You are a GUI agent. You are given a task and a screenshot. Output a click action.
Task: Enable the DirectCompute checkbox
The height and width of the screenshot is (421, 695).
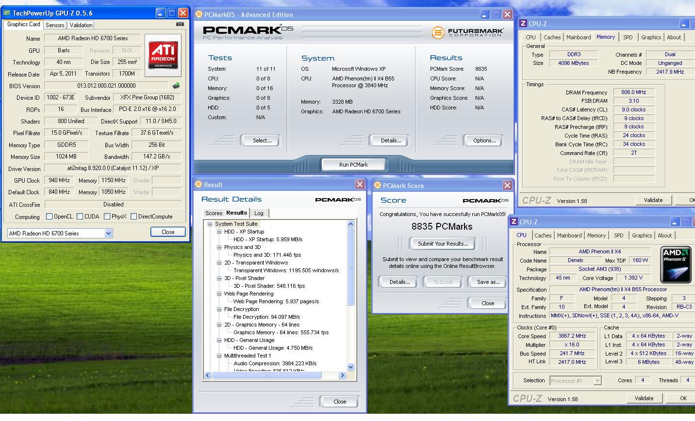(x=133, y=217)
